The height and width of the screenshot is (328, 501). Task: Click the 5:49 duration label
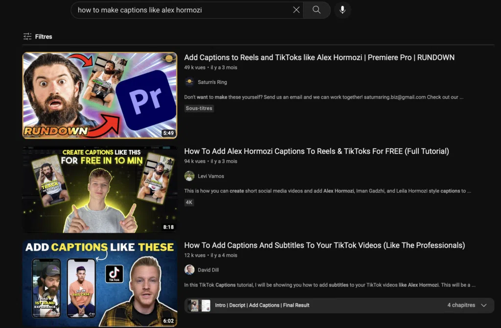click(x=168, y=133)
